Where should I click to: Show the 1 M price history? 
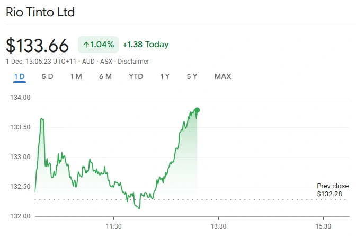tap(76, 76)
